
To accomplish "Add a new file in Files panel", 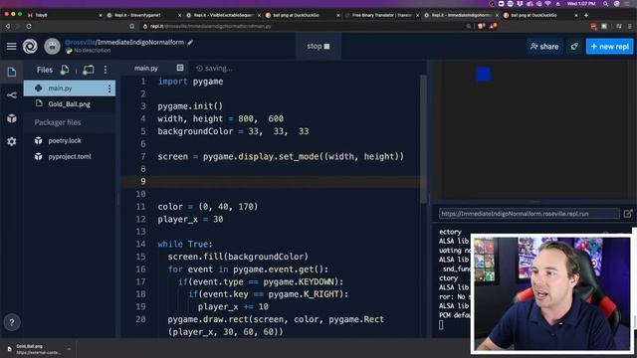I will tap(65, 70).
